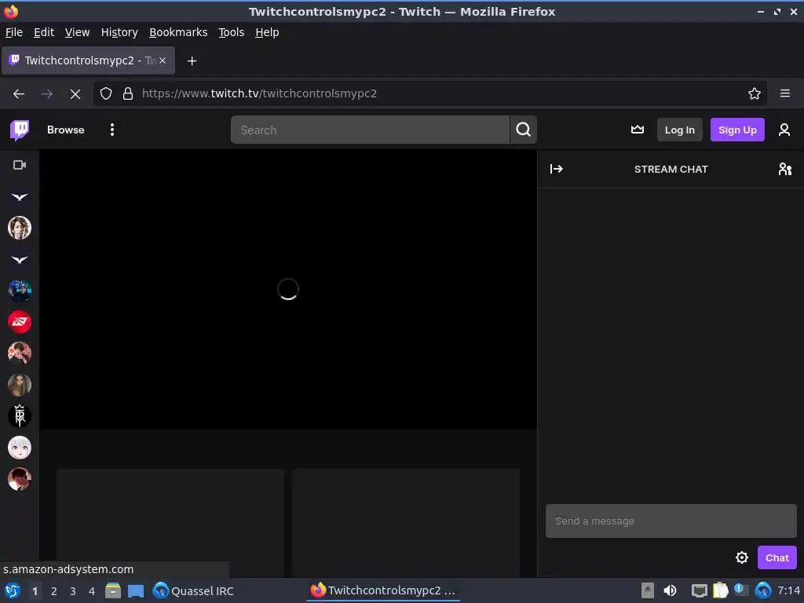Open the white-haired anime avatar channel

(x=20, y=448)
